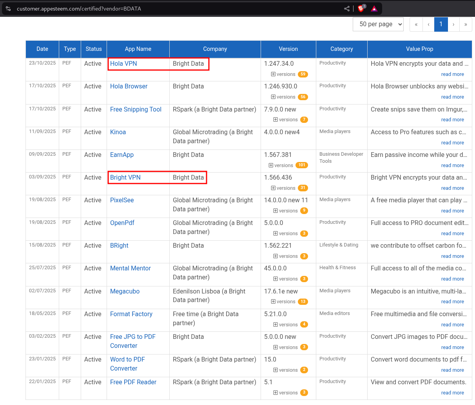Open the Hola Browser app link
The image size is (475, 405).
tap(129, 86)
